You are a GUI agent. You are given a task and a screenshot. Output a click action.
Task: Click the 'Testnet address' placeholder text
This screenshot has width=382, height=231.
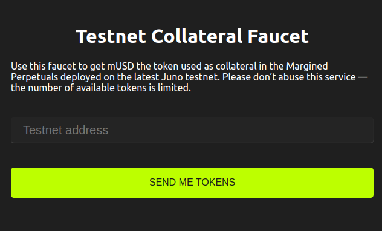point(65,130)
